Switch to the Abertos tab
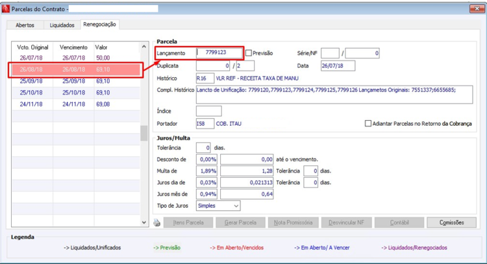This screenshot has width=487, height=264. point(25,25)
